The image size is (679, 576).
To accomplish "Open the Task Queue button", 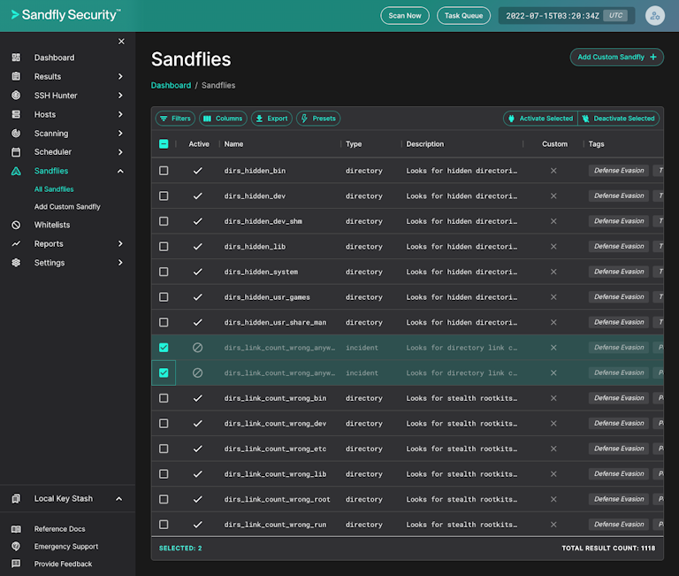I will tap(463, 16).
